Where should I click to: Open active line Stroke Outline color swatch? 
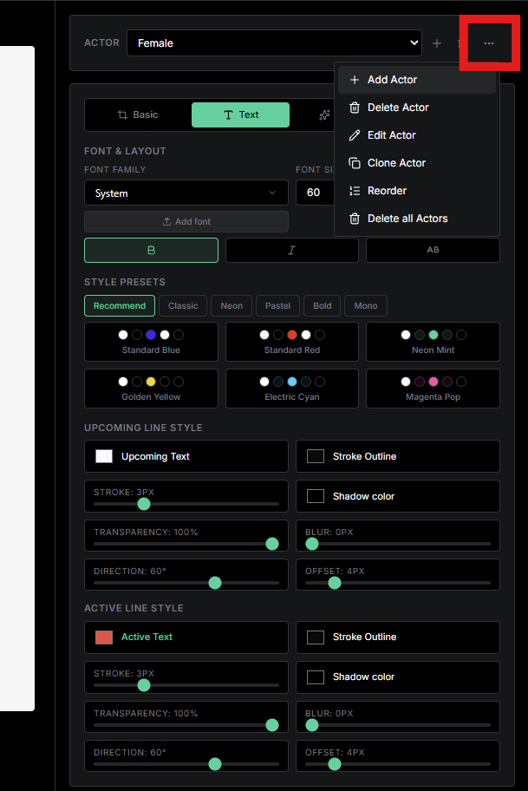click(x=316, y=637)
